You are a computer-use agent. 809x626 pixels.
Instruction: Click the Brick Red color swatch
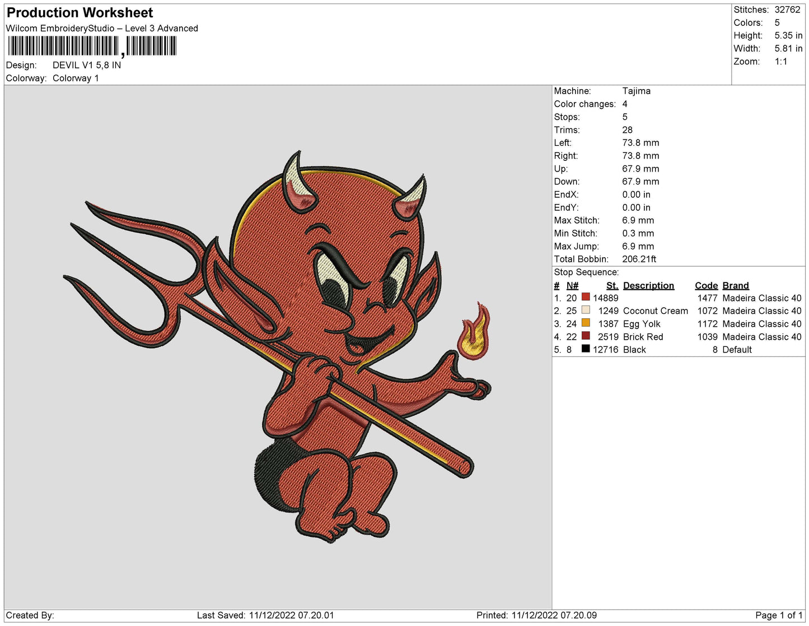click(x=586, y=336)
